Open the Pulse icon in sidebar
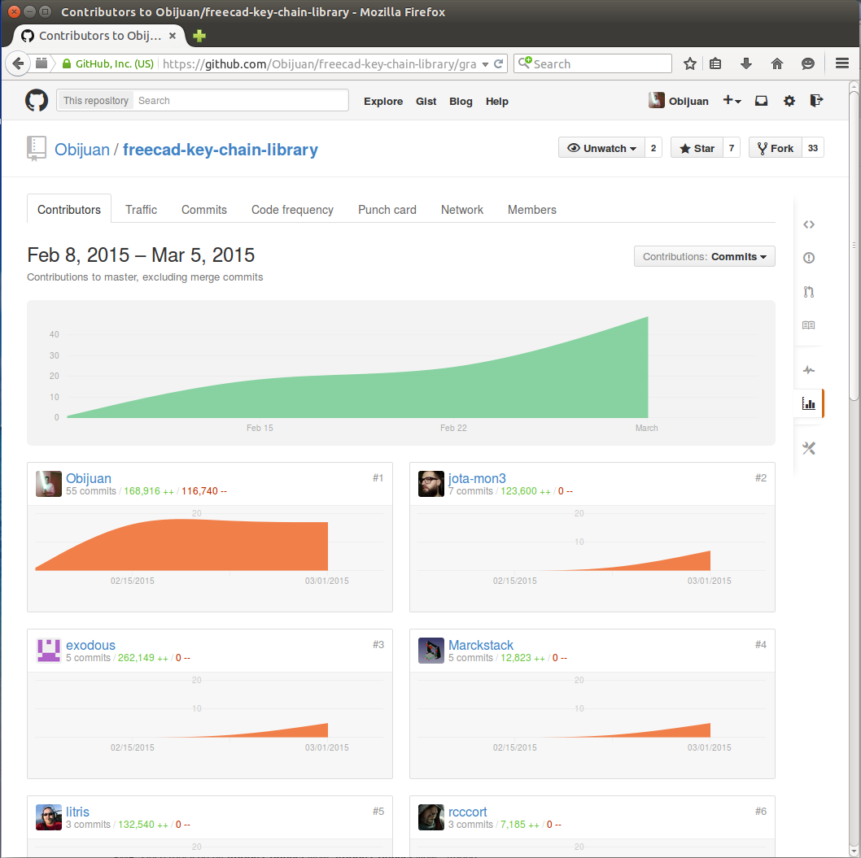This screenshot has height=858, width=861. pyautogui.click(x=808, y=370)
